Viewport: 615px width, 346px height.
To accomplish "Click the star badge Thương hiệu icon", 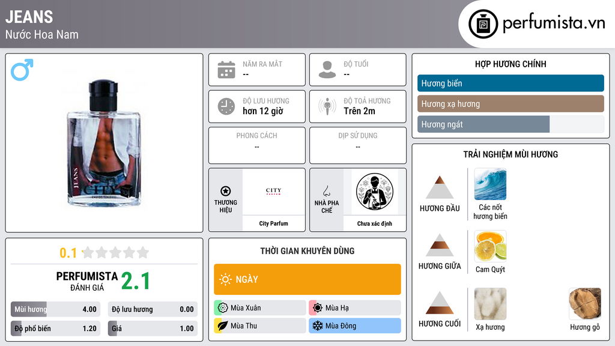I will pos(226,191).
